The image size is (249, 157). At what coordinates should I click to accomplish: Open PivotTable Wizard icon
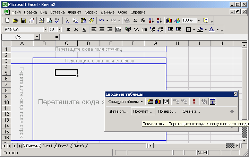coord(150,102)
